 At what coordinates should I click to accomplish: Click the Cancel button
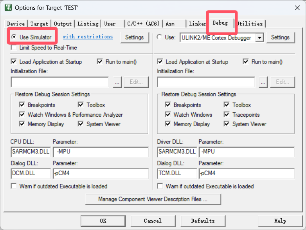click(153, 221)
